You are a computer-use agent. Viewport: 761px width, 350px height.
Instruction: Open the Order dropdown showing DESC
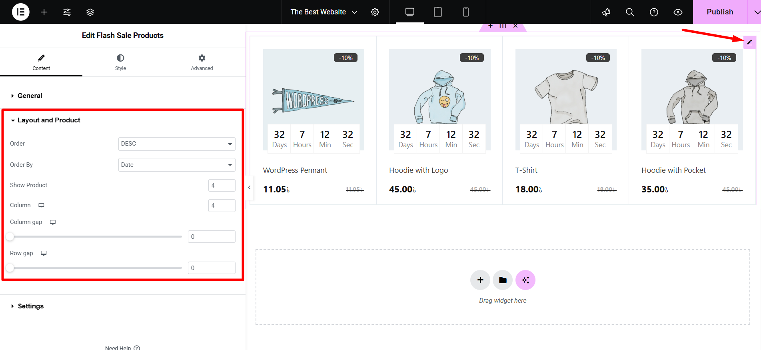[x=176, y=144]
